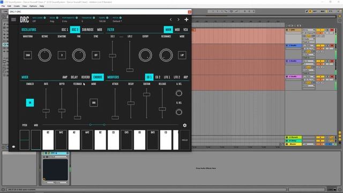Switch to the OSC 1 tab
This screenshot has width=343, height=193.
point(65,29)
